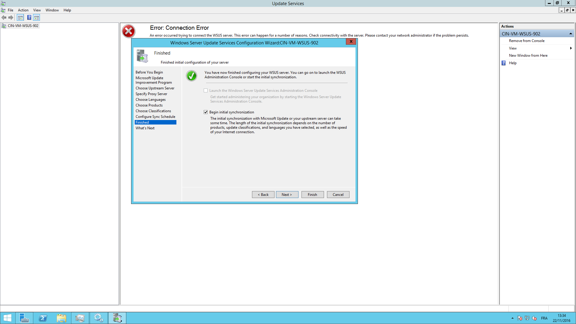Image resolution: width=576 pixels, height=324 pixels.
Task: Click the Back navigation arrow in toolbar
Action: [x=4, y=18]
